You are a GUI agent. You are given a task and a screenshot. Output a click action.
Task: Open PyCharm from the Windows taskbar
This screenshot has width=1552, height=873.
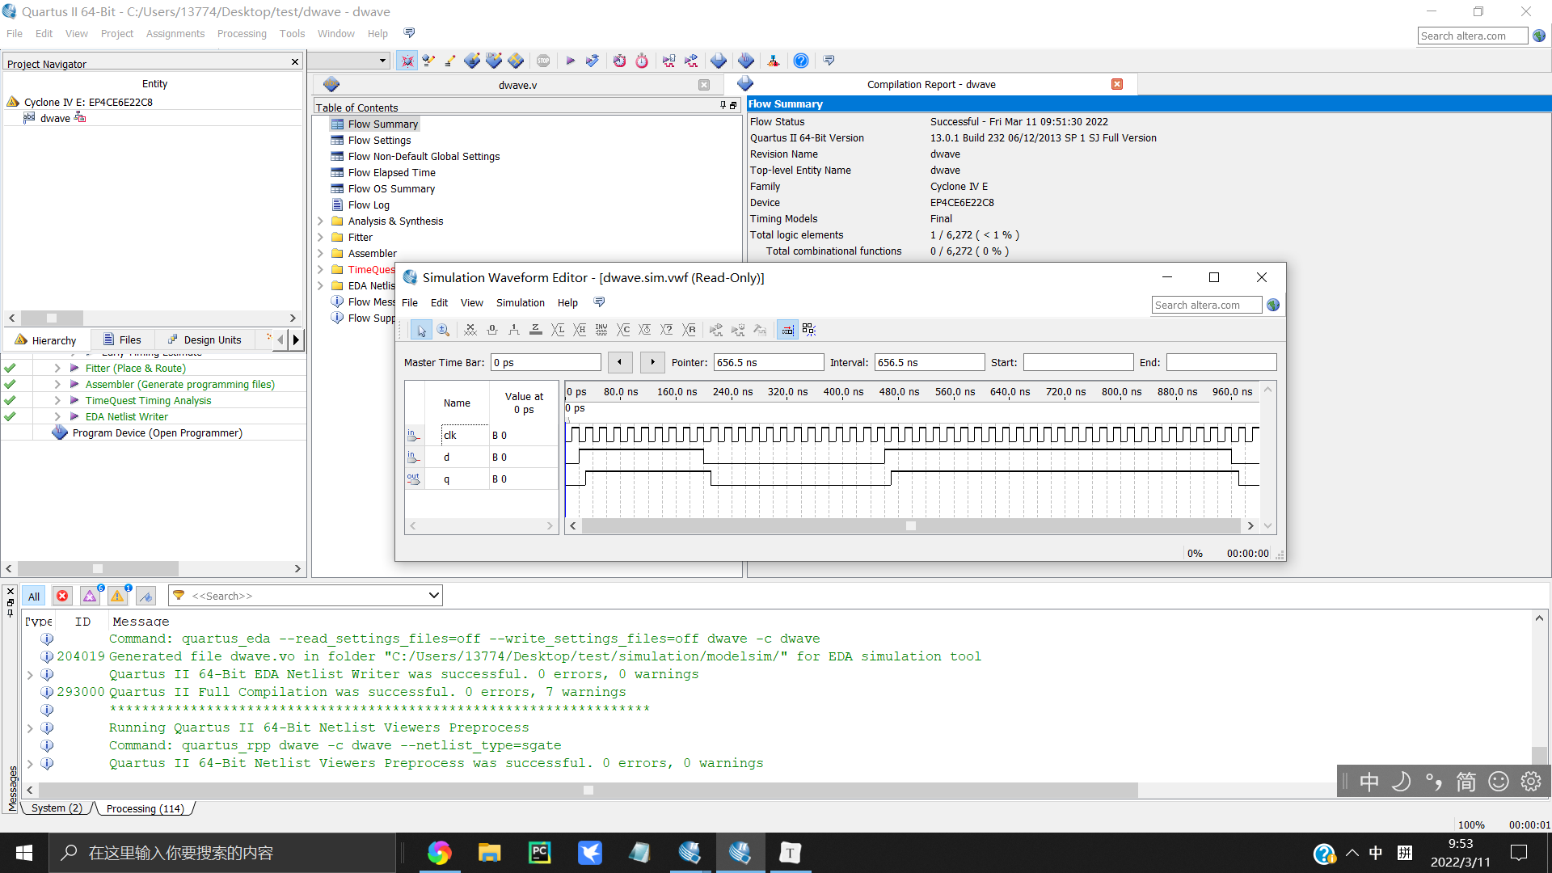[539, 853]
